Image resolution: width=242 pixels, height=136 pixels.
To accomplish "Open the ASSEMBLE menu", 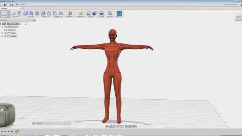I will point(57,17).
